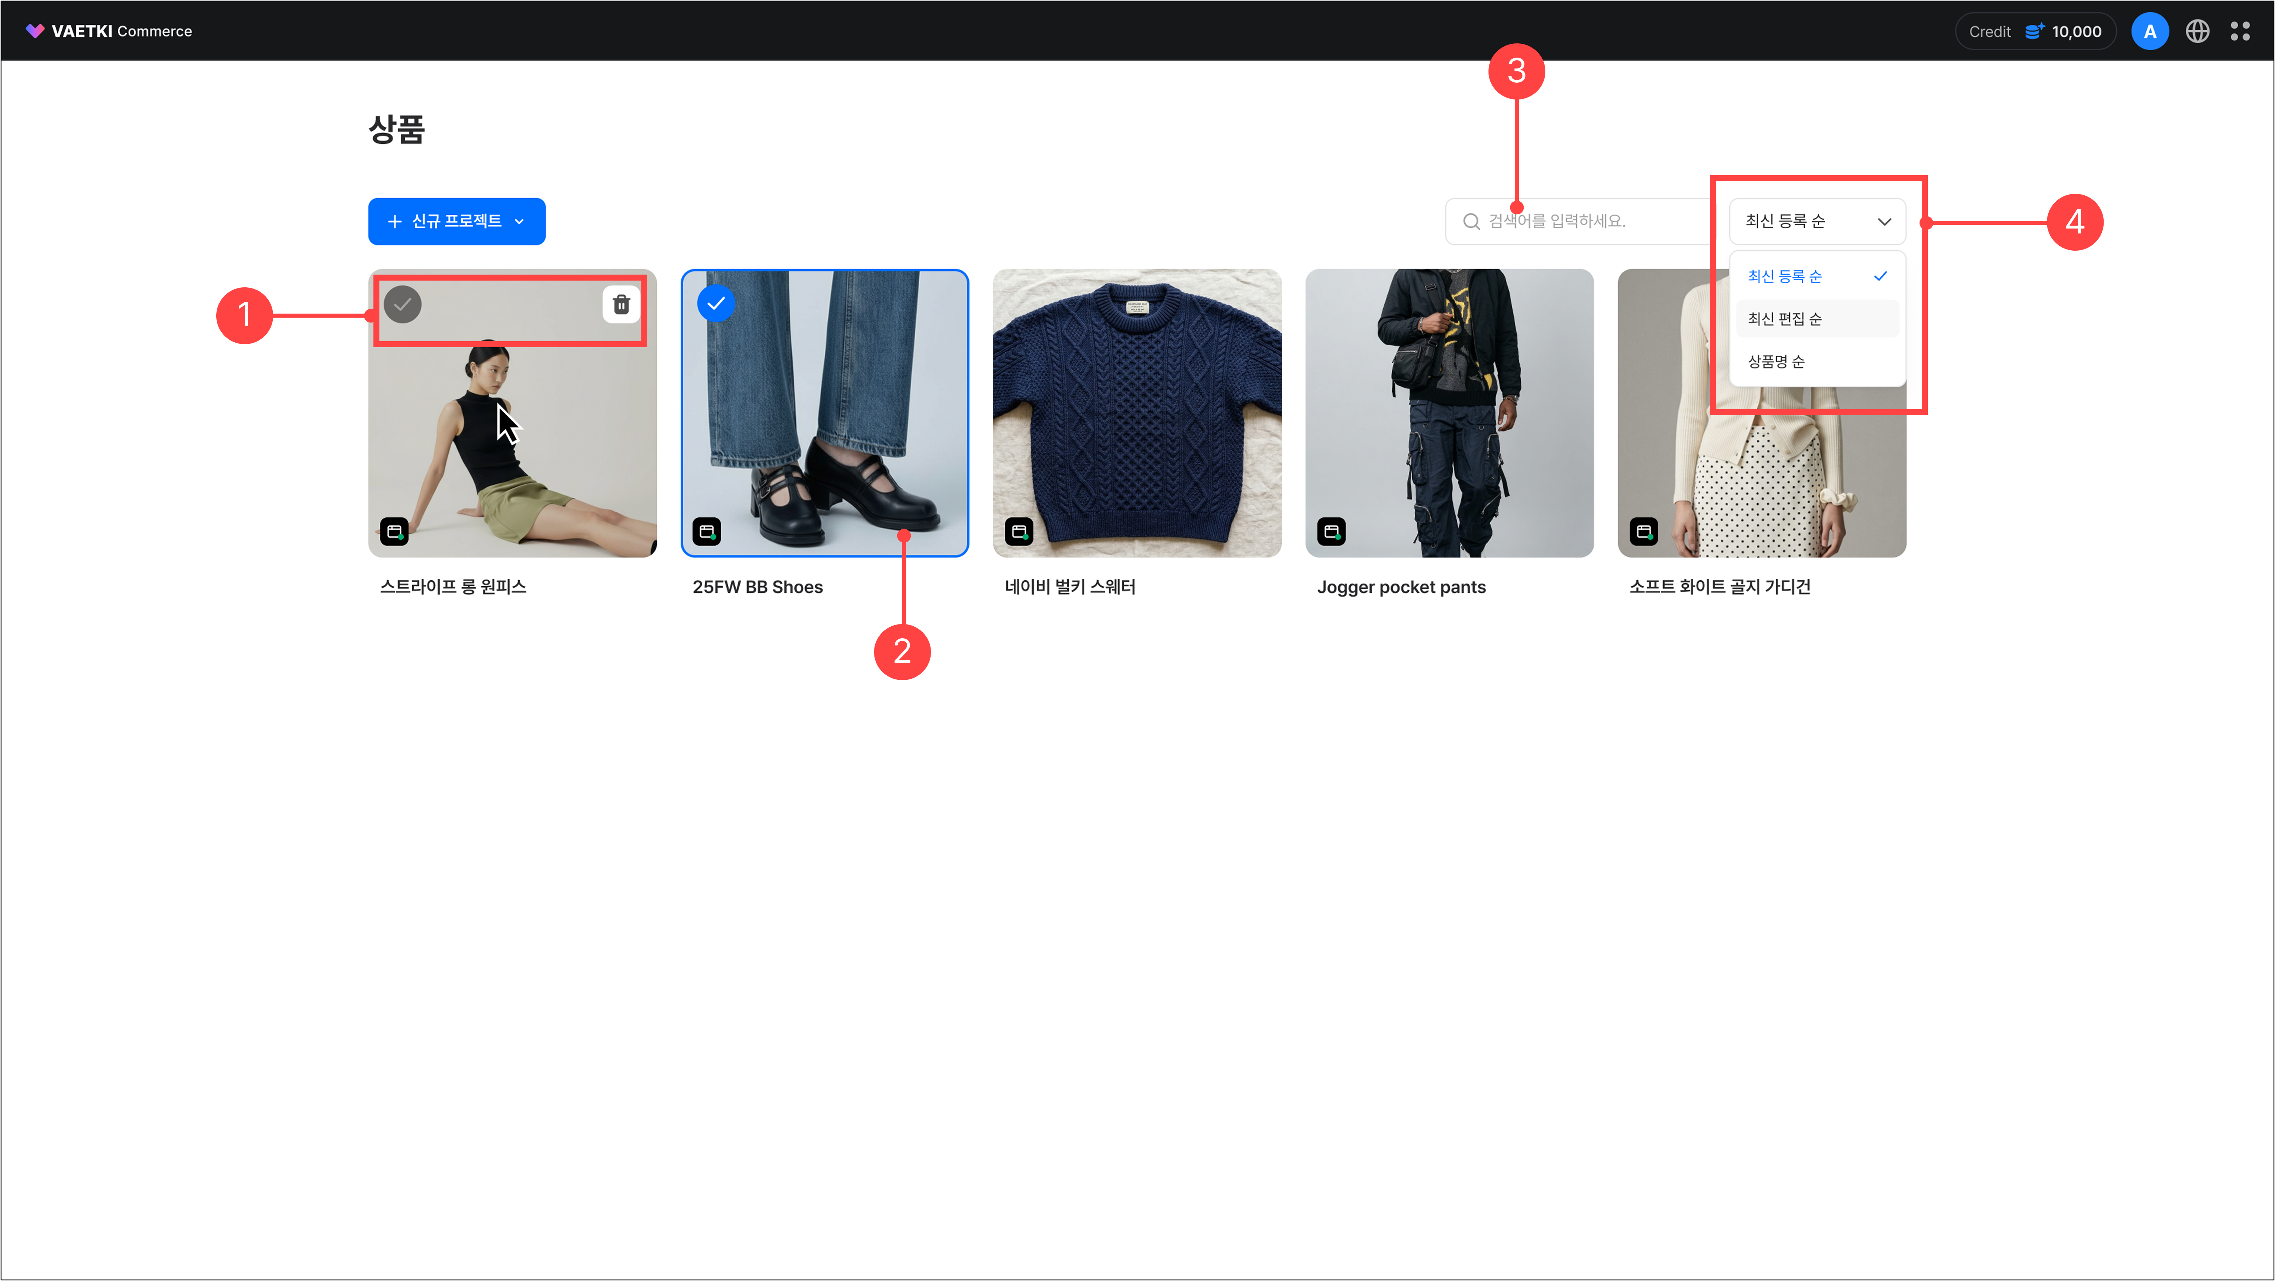Open the 신규 프로젝트 new project dropdown
Viewport: 2275px width, 1281px height.
coord(456,221)
